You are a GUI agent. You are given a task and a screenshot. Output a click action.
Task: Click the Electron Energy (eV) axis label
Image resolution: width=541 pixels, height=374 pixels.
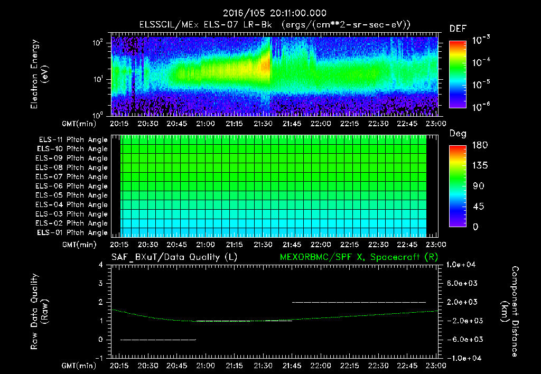(39, 74)
